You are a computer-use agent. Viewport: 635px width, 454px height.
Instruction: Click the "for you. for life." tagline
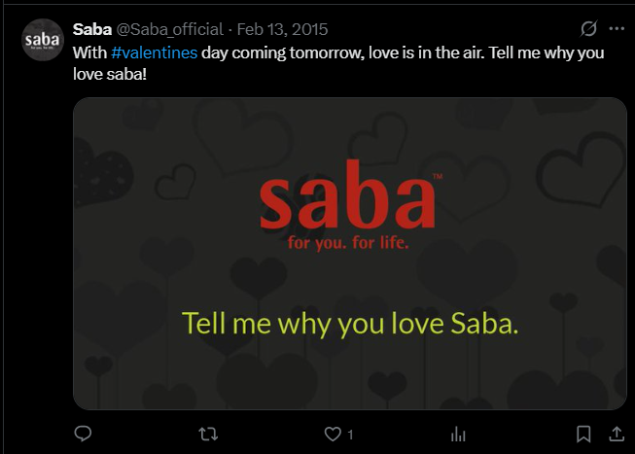point(348,243)
